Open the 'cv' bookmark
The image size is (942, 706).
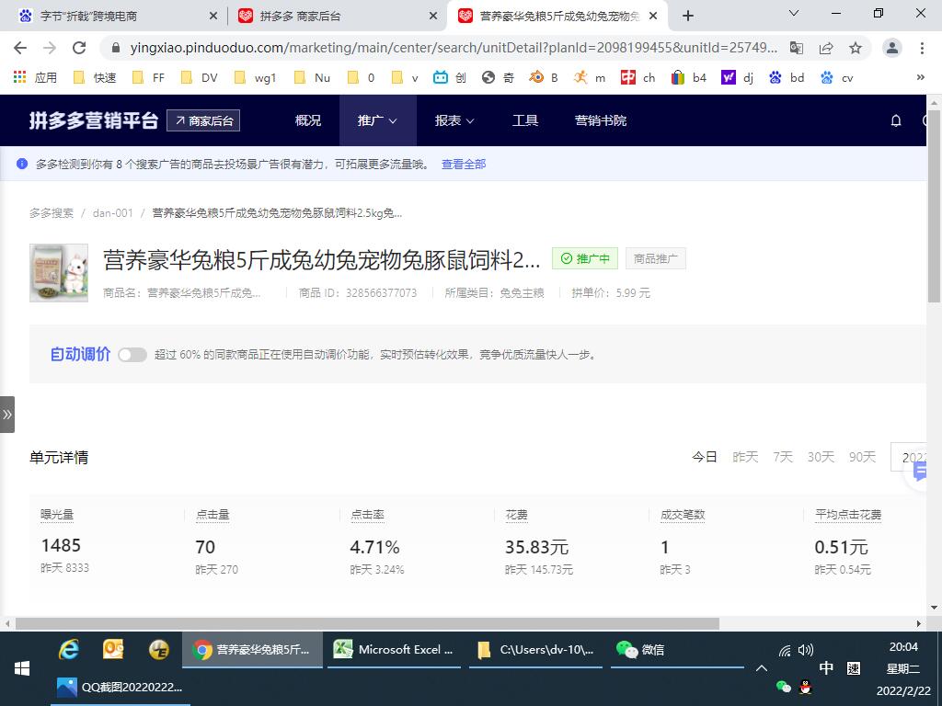click(837, 77)
